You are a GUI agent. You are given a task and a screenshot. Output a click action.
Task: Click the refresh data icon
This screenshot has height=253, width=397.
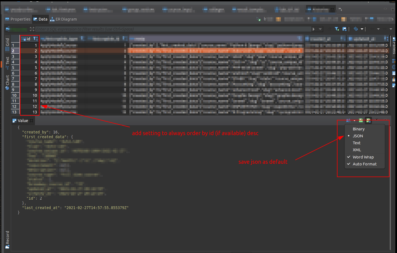tap(356, 29)
